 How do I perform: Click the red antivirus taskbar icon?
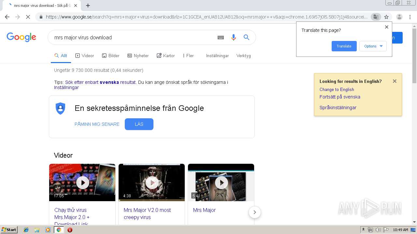70,230
